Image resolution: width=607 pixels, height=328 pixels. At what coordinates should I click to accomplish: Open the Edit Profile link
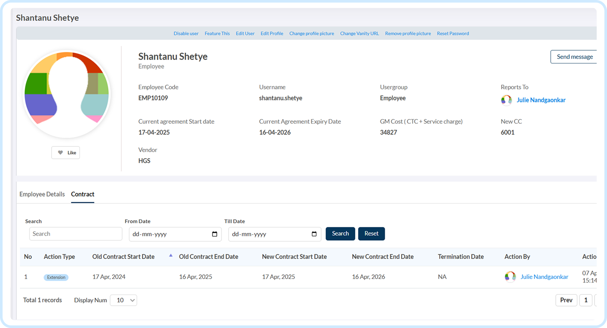pos(272,33)
